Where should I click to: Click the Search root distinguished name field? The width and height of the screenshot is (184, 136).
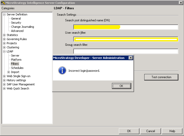tap(149, 27)
